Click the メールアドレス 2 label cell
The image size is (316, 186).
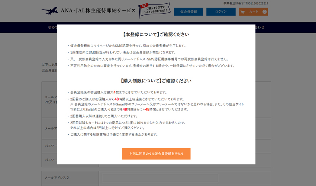tap(57, 178)
